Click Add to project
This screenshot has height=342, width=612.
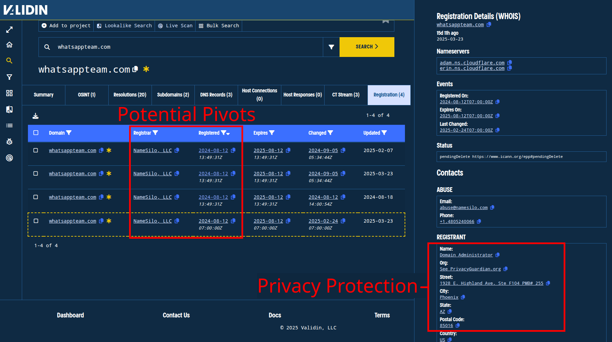(66, 26)
